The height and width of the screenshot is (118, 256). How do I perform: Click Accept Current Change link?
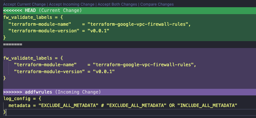(24, 4)
